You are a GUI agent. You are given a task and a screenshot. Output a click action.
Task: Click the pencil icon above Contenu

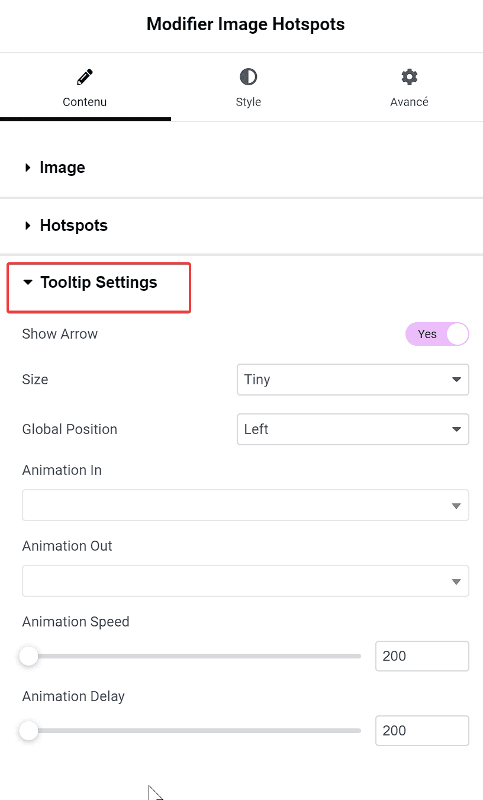85,76
